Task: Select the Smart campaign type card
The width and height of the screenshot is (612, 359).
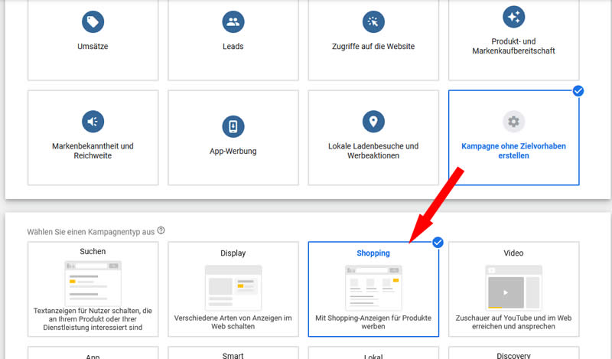Action: coord(233,353)
